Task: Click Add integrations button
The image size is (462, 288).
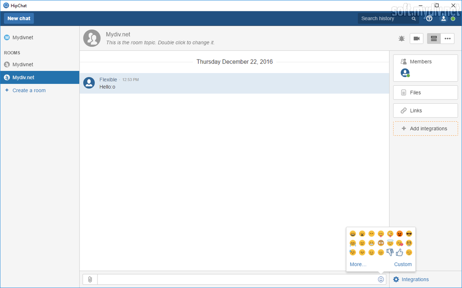Action: click(x=425, y=128)
